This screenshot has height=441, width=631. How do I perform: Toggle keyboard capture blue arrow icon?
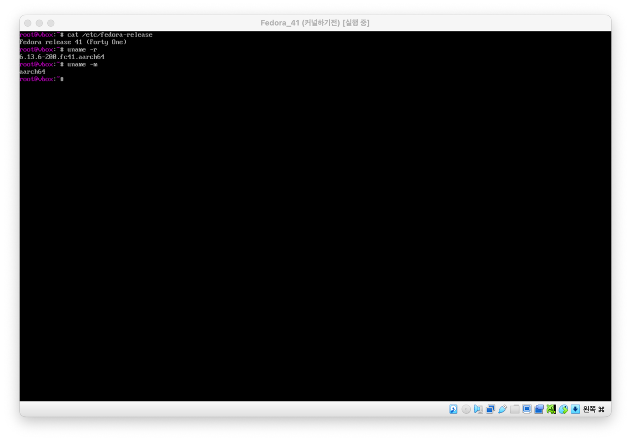pos(575,409)
